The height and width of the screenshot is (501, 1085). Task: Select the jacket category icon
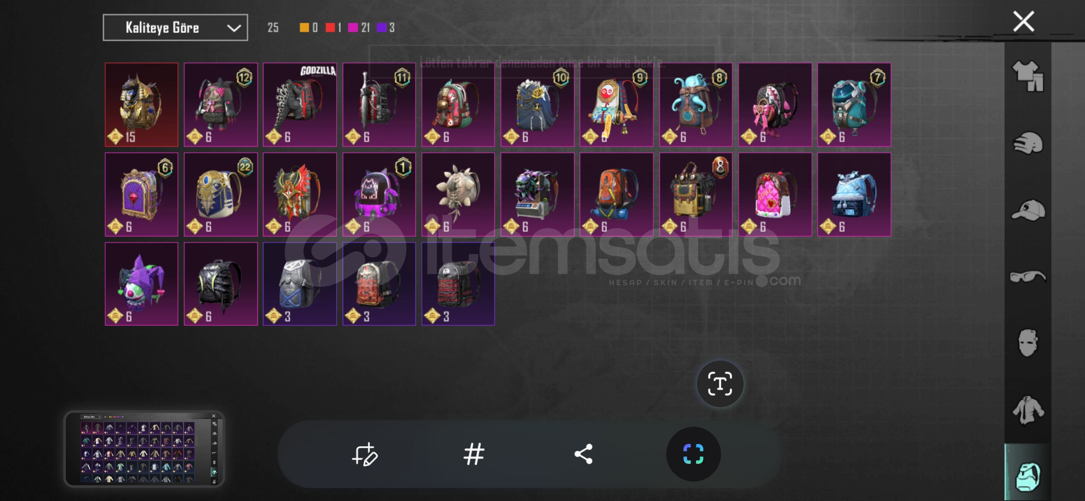pos(1028,410)
